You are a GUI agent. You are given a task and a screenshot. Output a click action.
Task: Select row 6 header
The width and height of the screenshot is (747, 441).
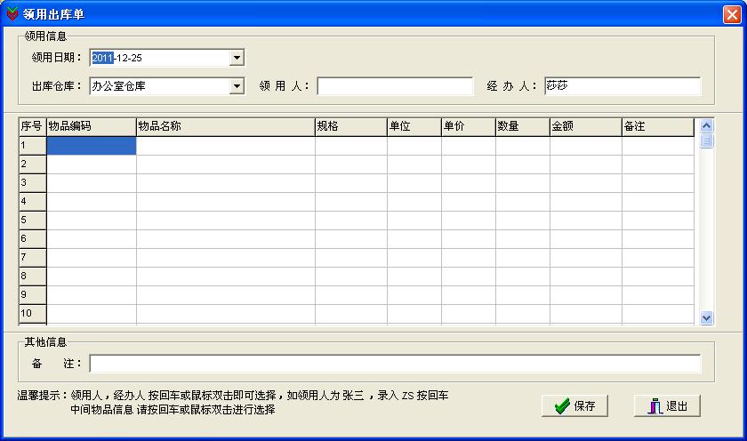point(32,239)
